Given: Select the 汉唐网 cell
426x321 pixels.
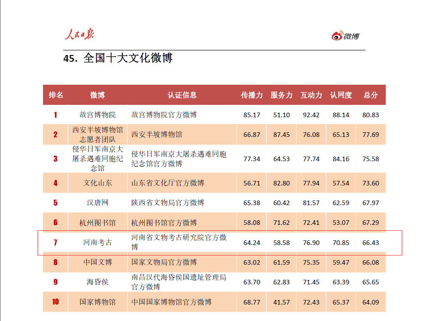Looking at the screenshot, I should [97, 203].
